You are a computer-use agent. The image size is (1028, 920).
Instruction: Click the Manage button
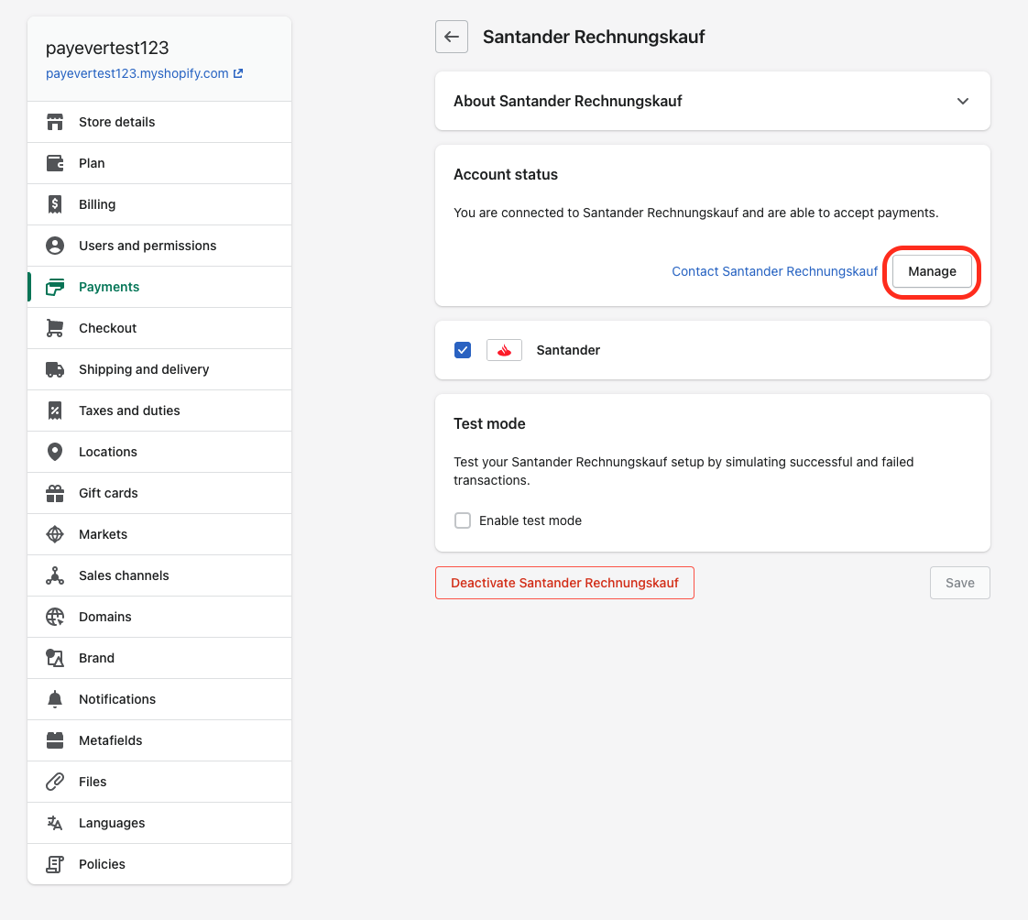[932, 271]
